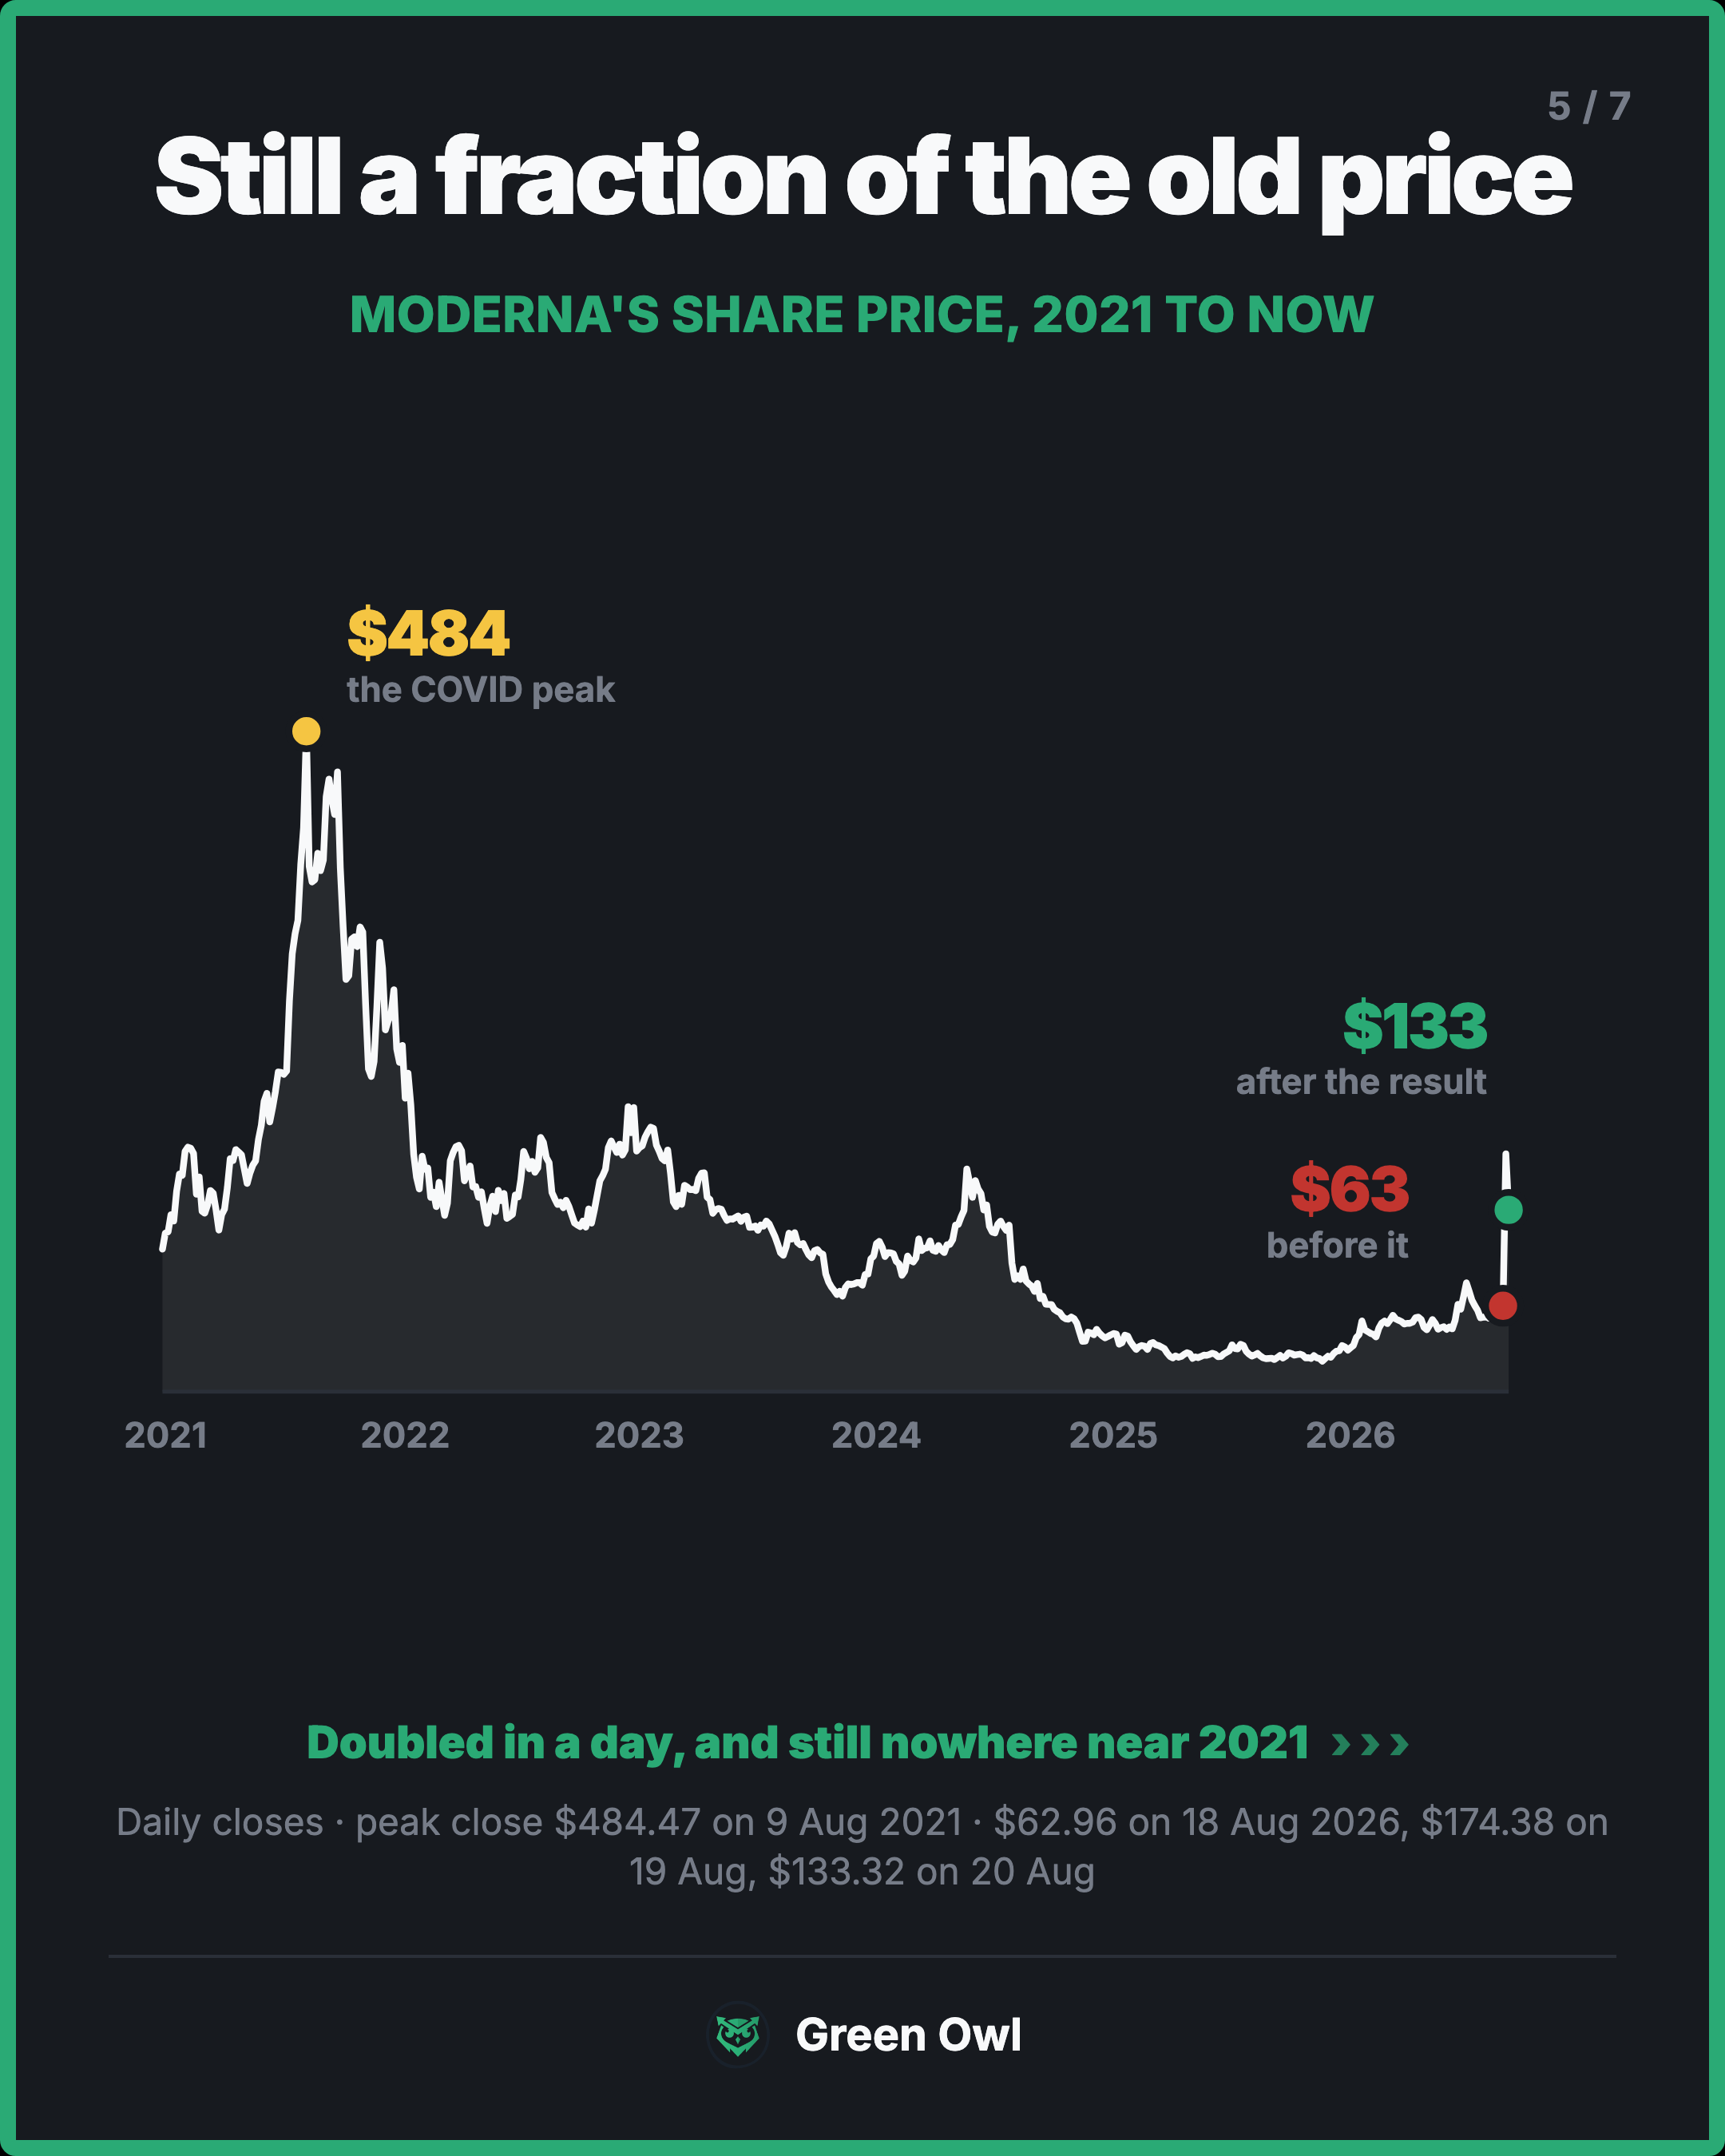Click the daily closes footnote text
The height and width of the screenshot is (2156, 1725).
[862, 1847]
